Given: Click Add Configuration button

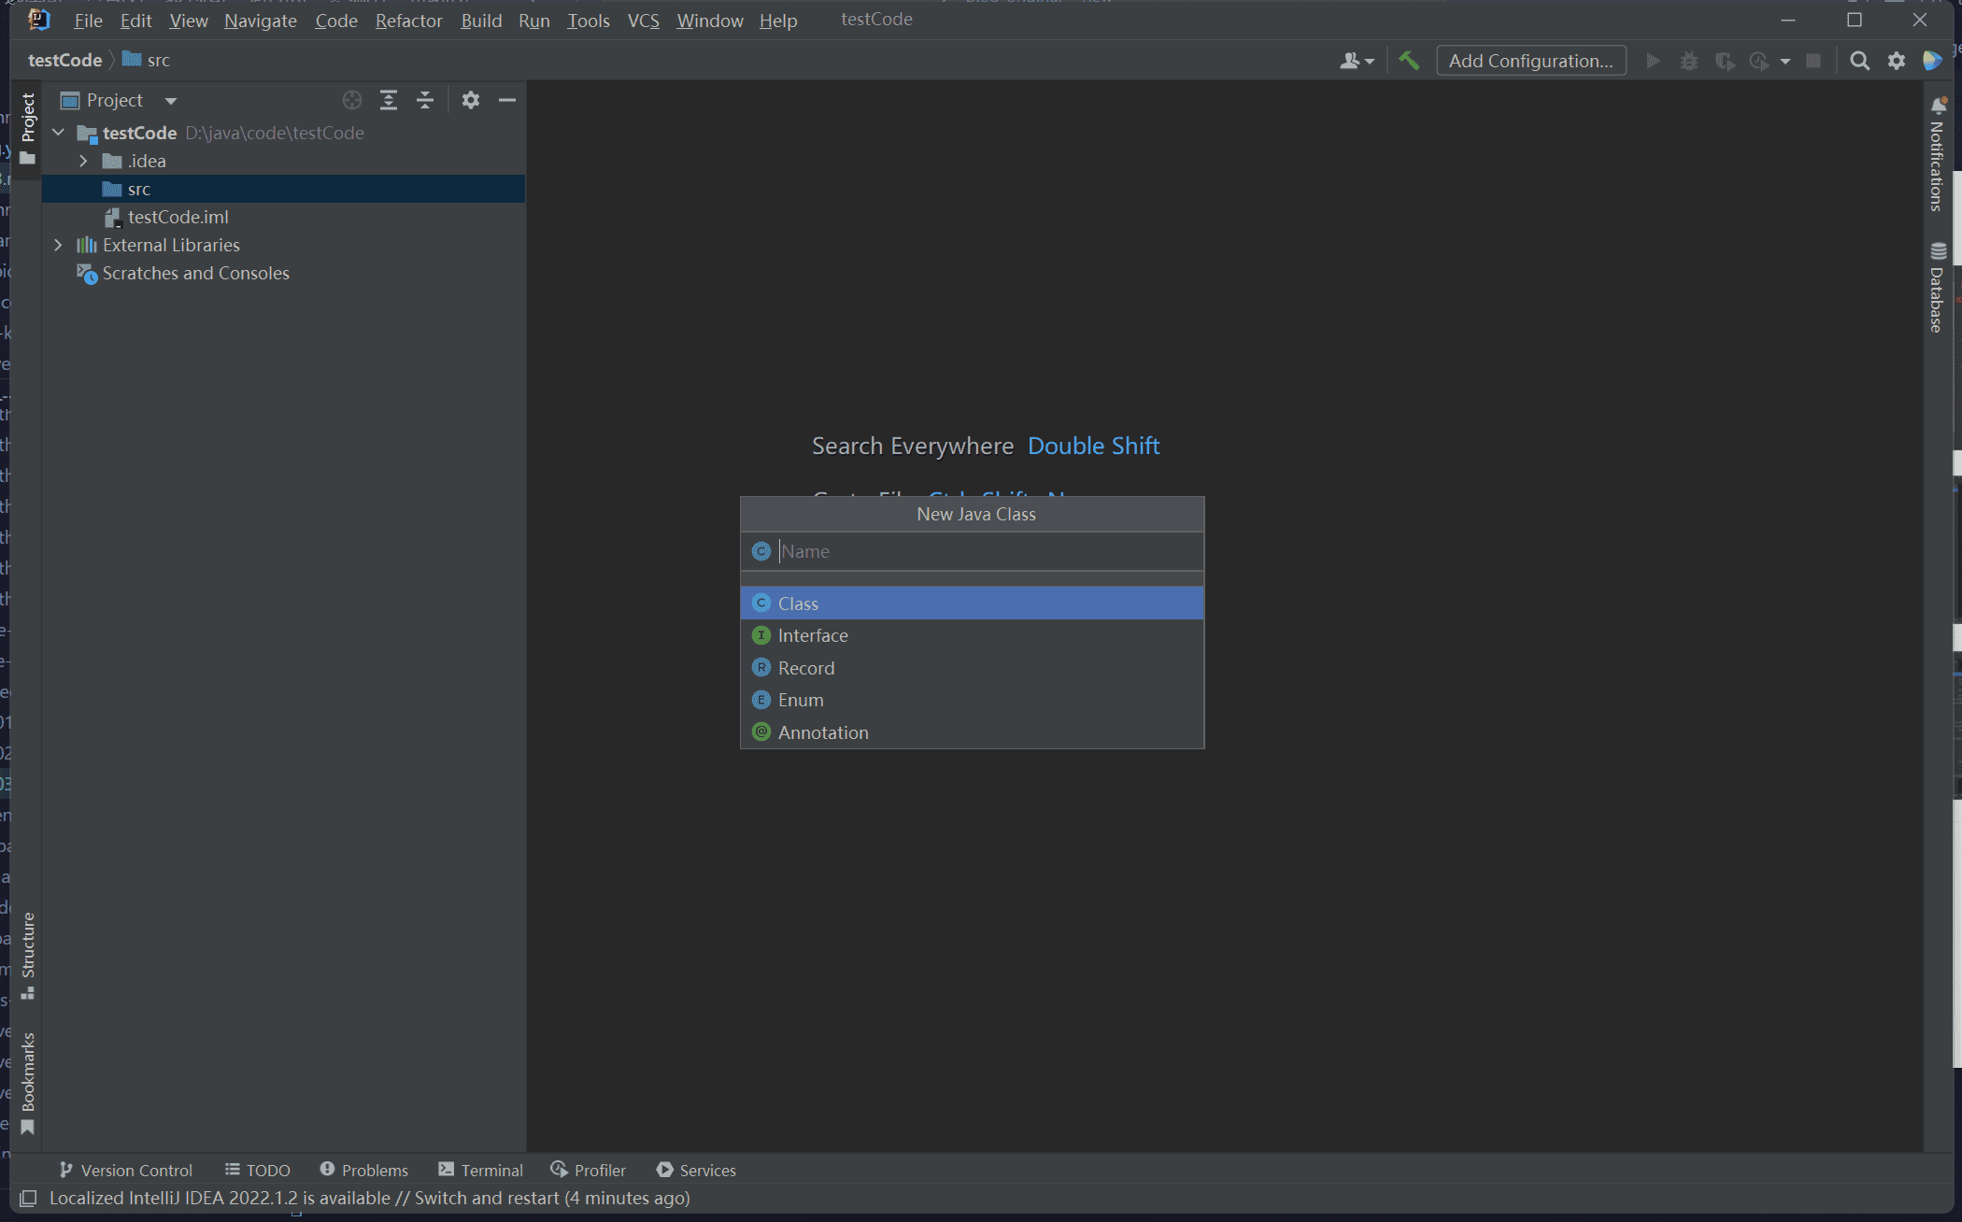Looking at the screenshot, I should point(1531,61).
